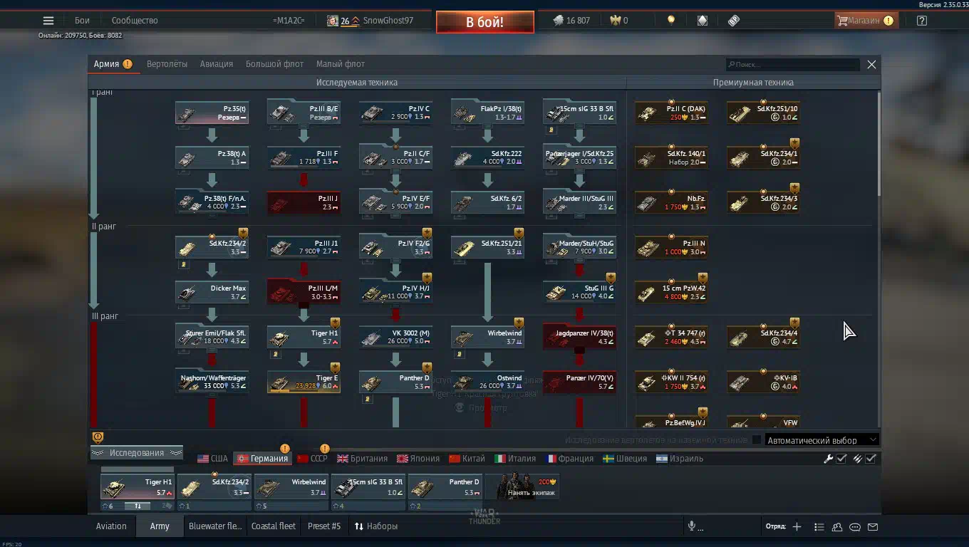Switch to the Coastal fleet preset
This screenshot has width=969, height=547.
point(274,526)
